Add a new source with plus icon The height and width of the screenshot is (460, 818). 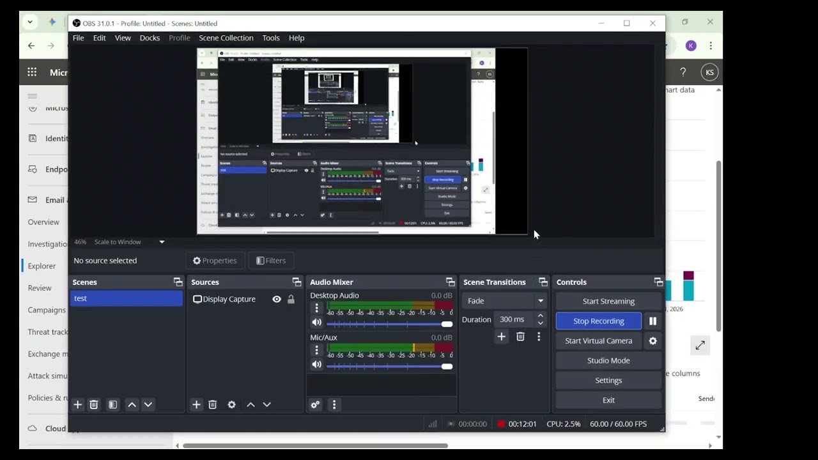pos(196,404)
